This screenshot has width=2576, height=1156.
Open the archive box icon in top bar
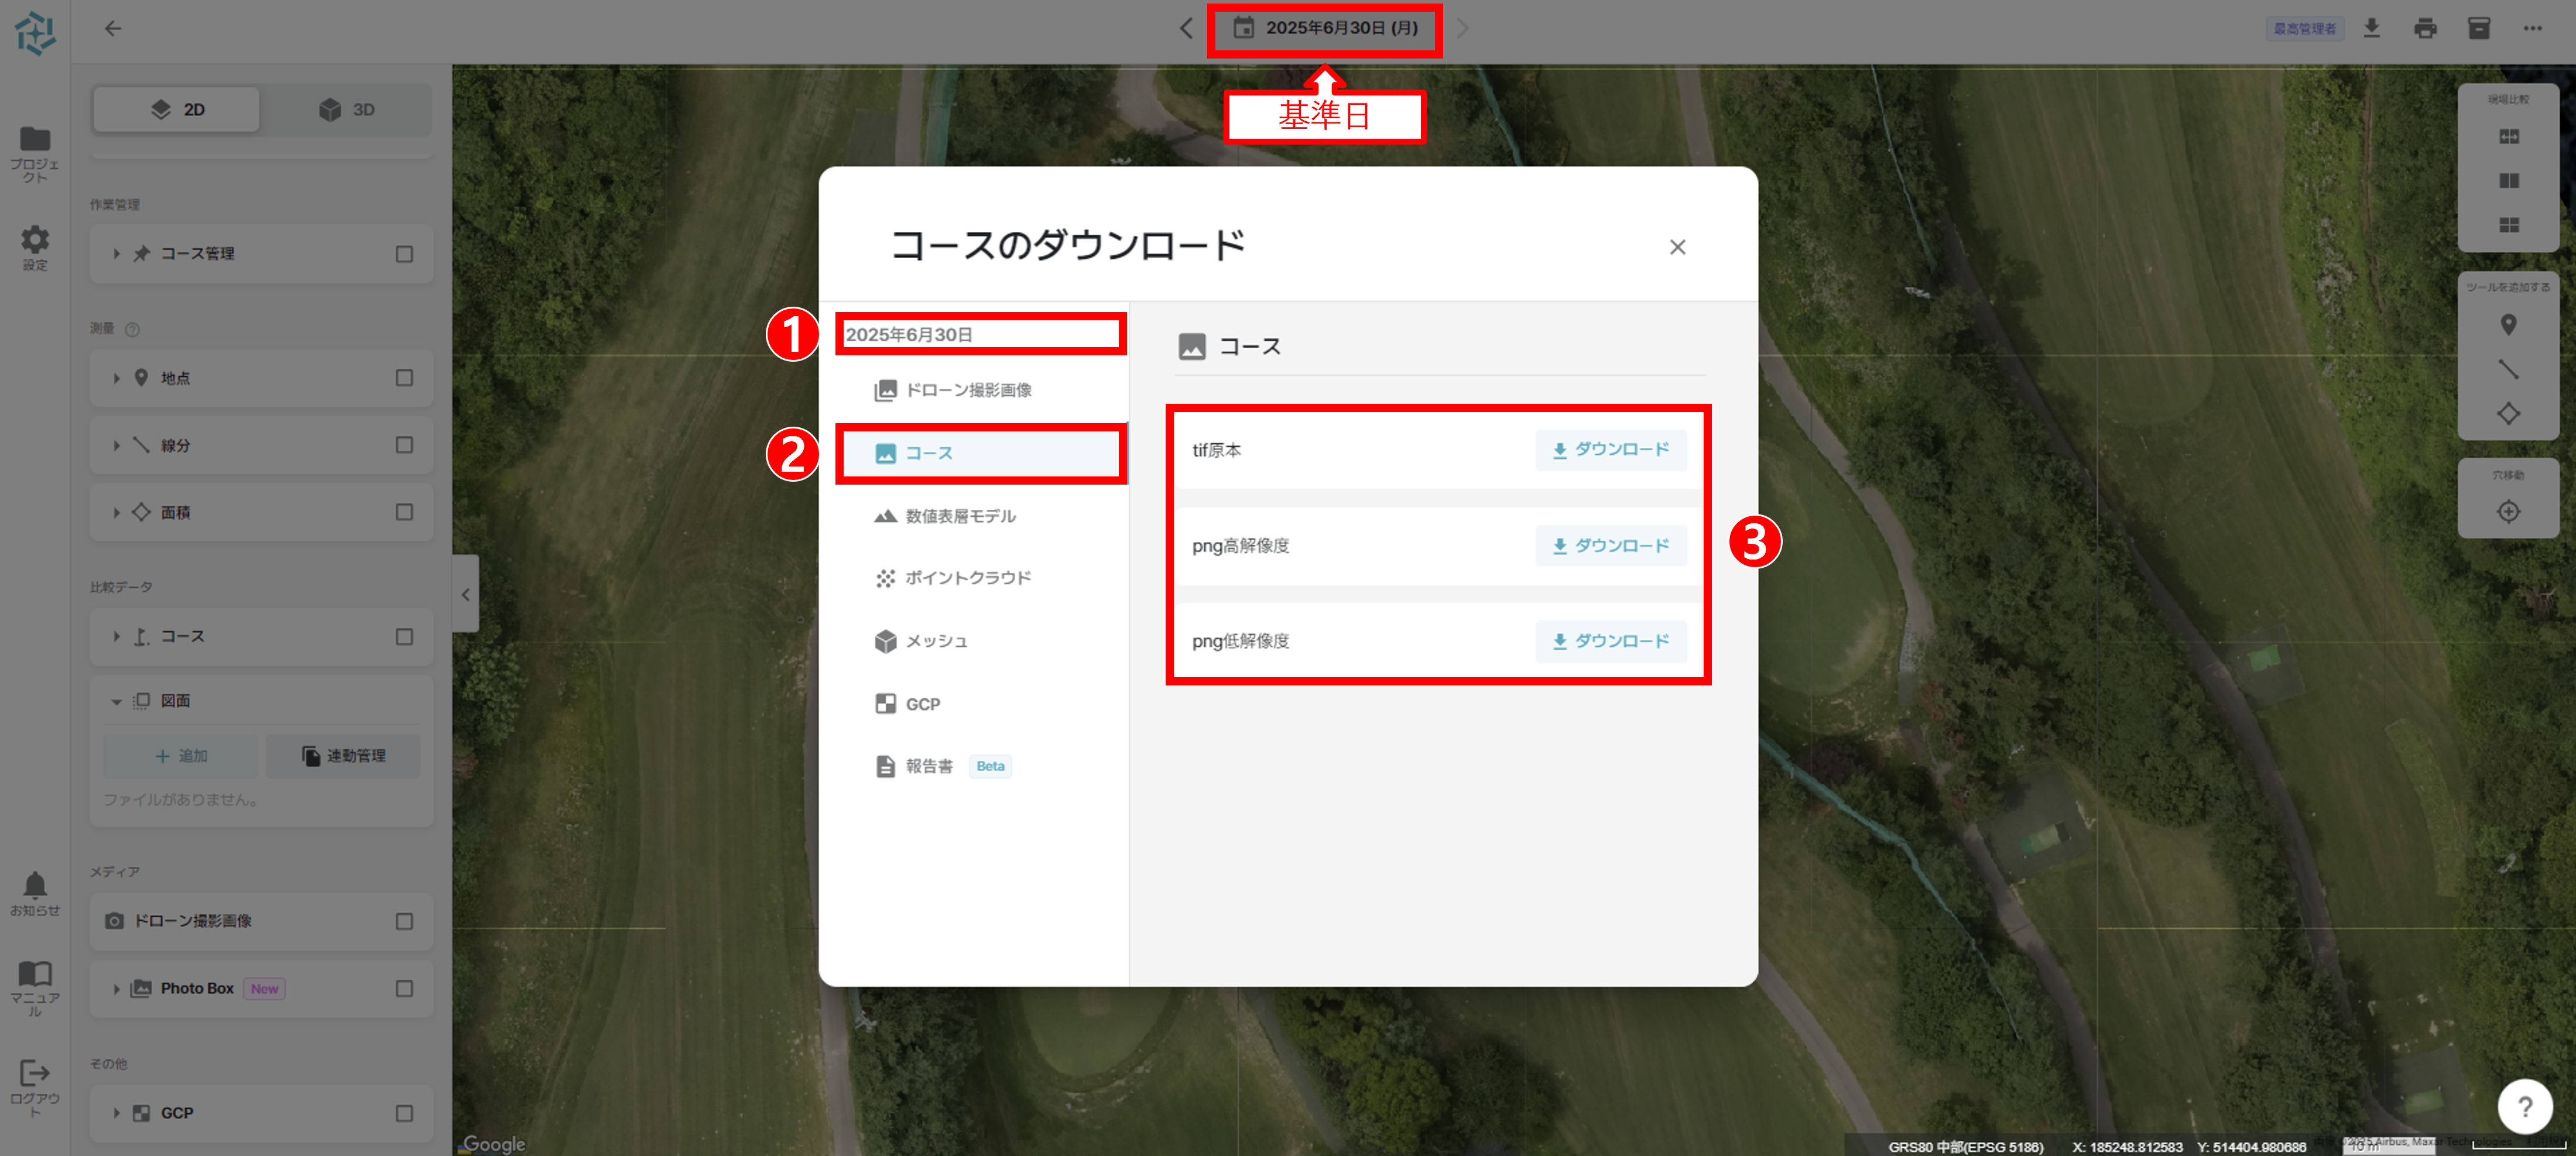2478,29
